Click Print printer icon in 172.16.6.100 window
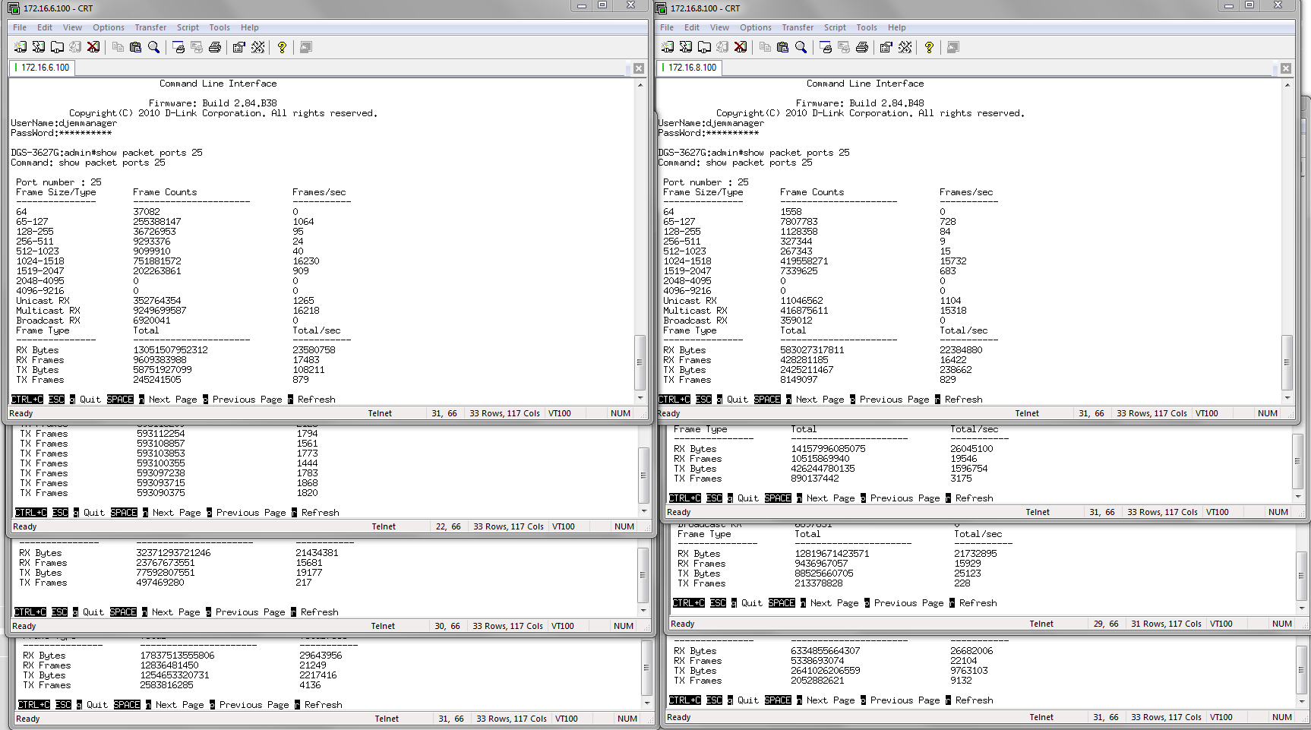 tap(215, 47)
